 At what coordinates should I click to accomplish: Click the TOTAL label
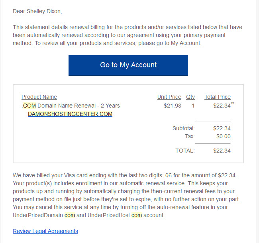(185, 151)
